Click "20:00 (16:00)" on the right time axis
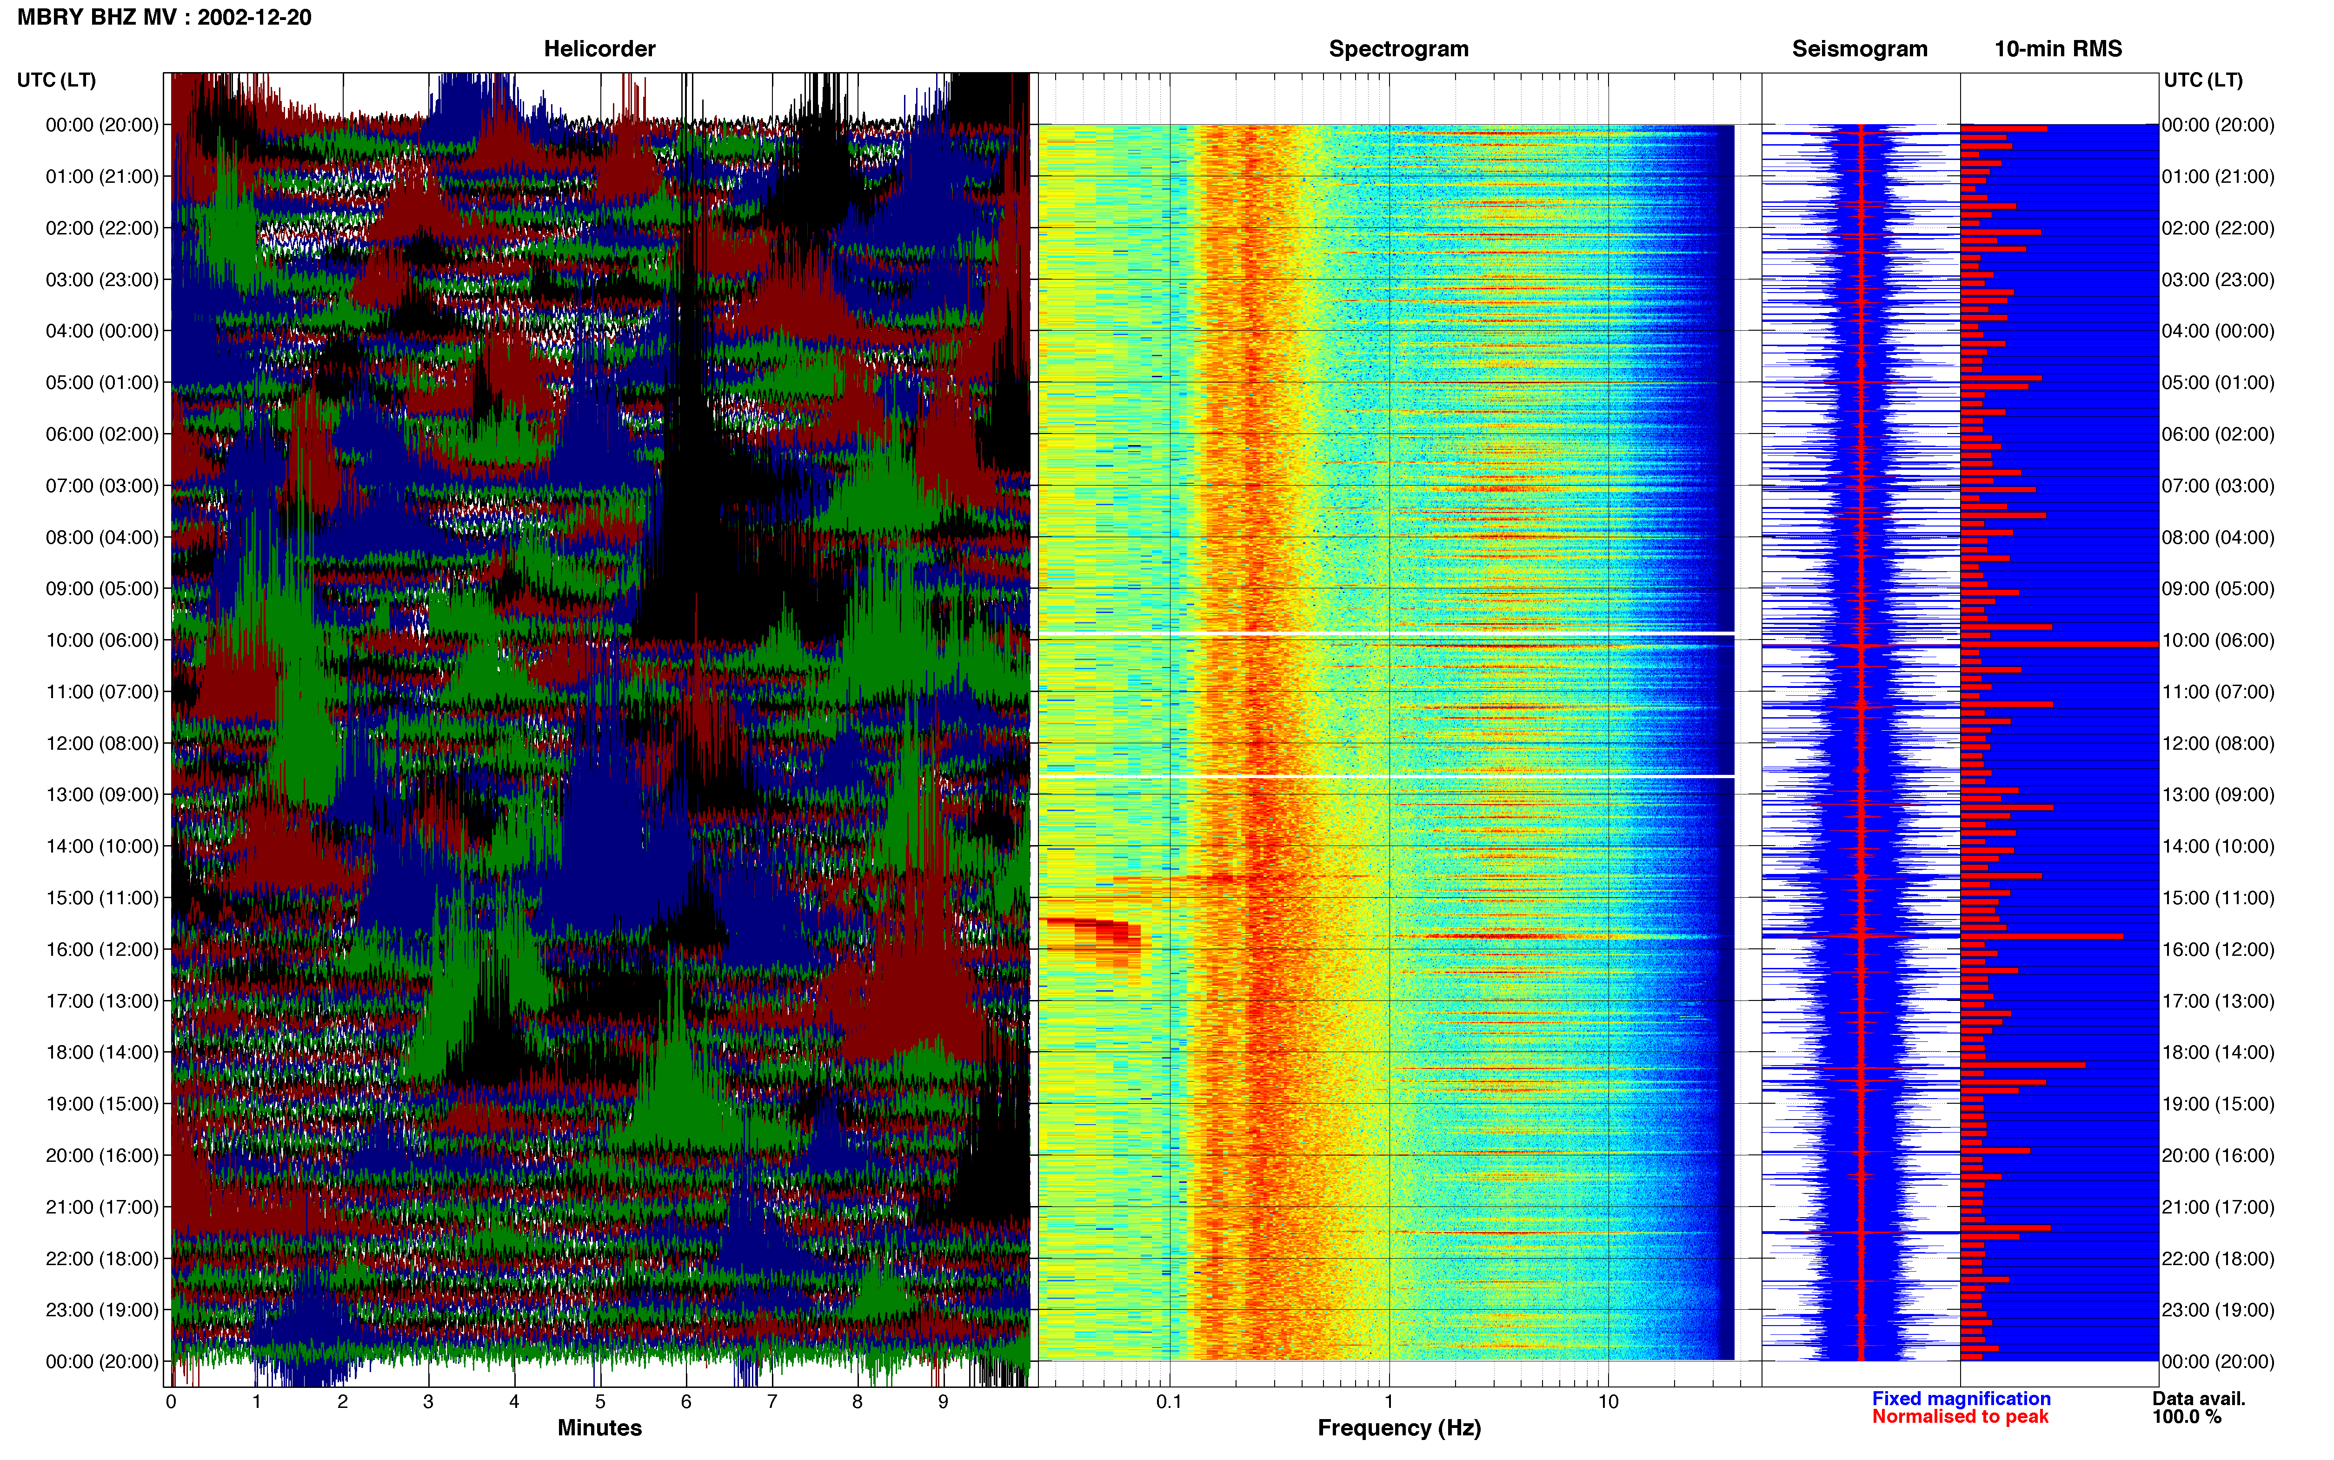2334x1460 pixels. (x=2218, y=1156)
